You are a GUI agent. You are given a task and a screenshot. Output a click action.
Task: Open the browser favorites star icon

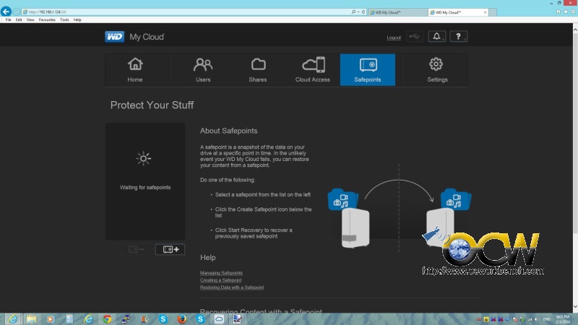566,12
